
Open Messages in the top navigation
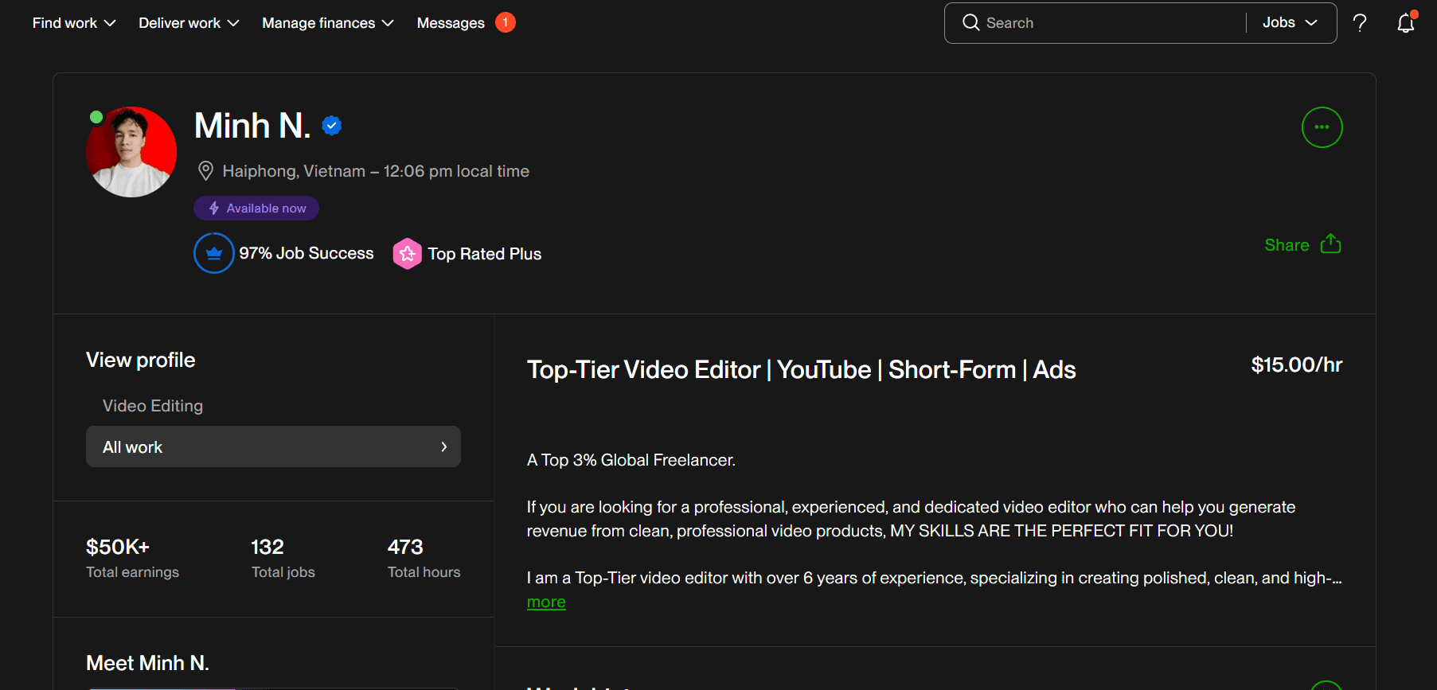tap(451, 23)
